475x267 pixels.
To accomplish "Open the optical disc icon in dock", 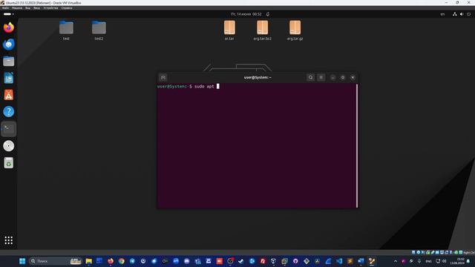I will (8, 146).
